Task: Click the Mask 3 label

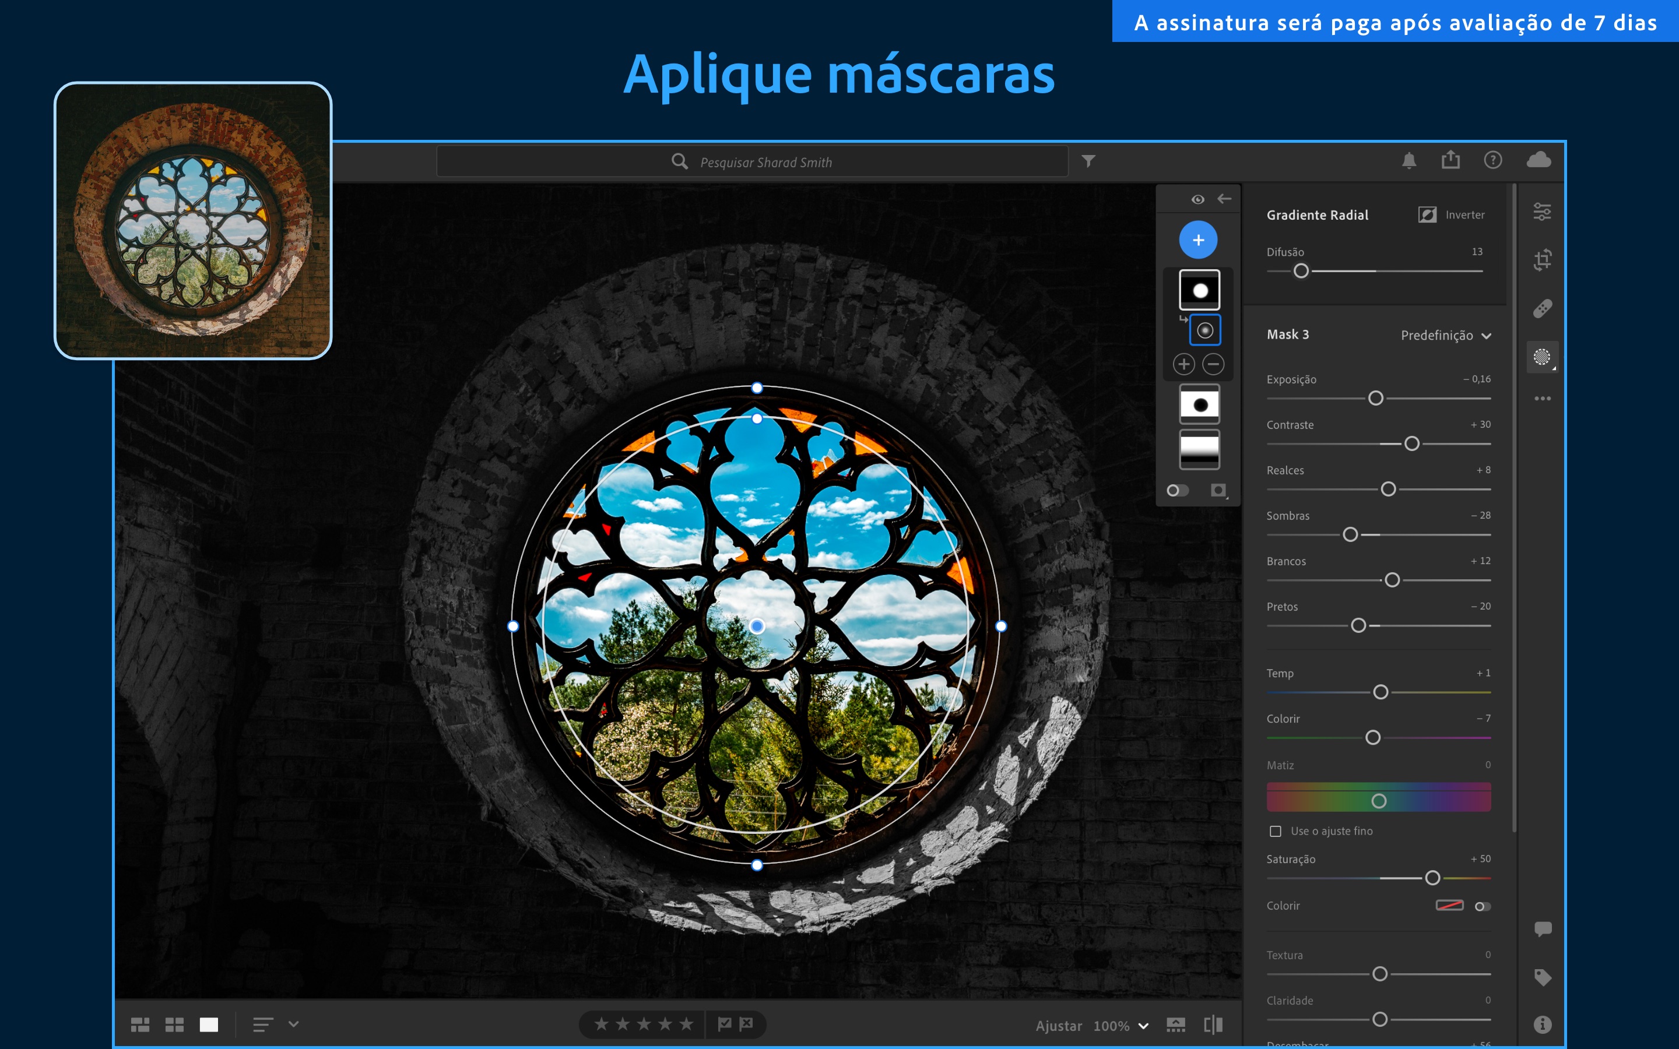Action: pyautogui.click(x=1288, y=335)
